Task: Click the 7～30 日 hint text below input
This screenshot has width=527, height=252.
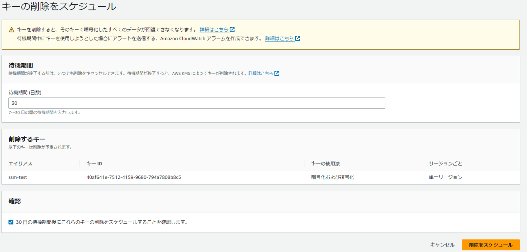Action: pos(45,112)
